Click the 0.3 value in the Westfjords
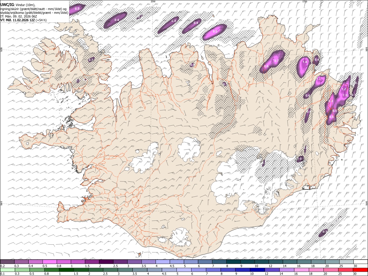This screenshot has height=276, width=368. pyautogui.click(x=91, y=60)
